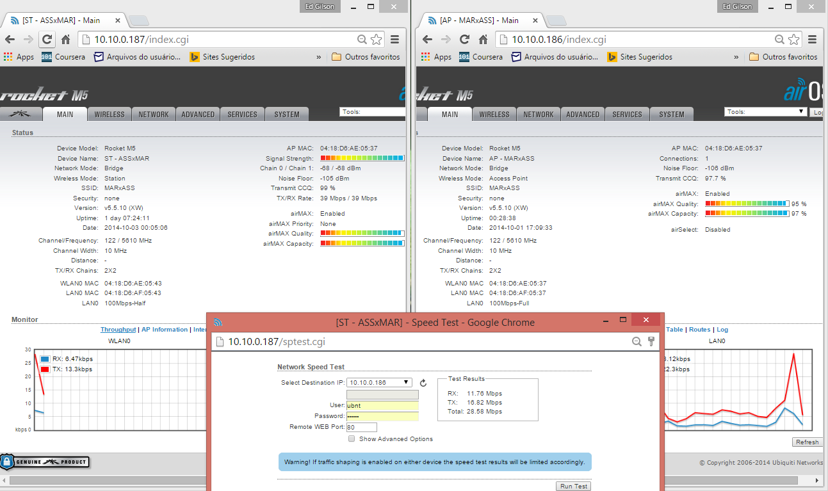This screenshot has height=491, width=828.
Task: Open Outros favoritos folder in right window
Action: [783, 57]
